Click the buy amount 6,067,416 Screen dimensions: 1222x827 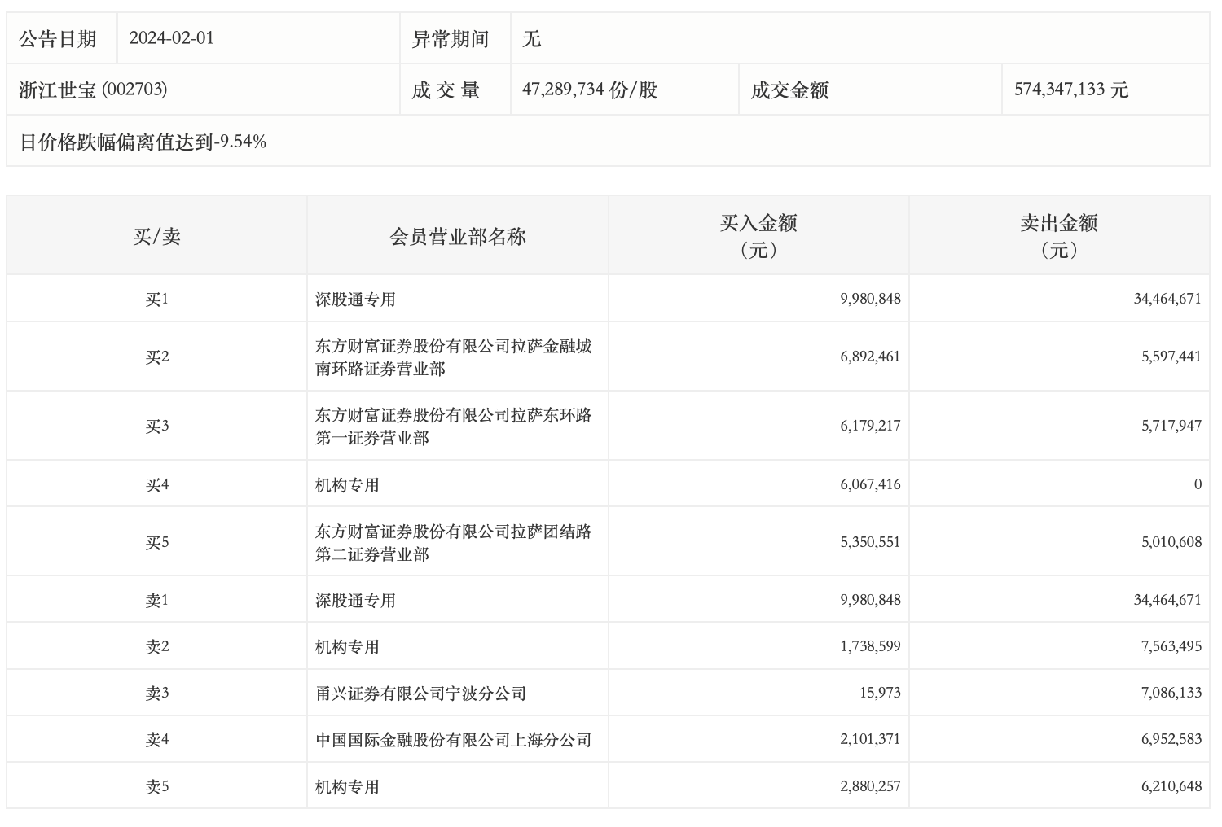click(870, 485)
